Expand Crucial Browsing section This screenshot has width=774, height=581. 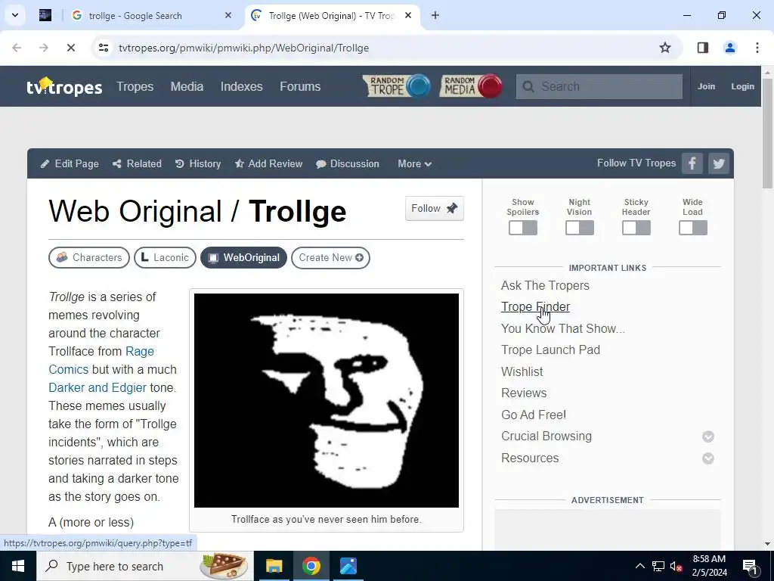(707, 437)
